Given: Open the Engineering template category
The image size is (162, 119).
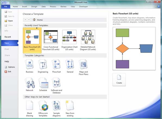Looking at the screenshot, I should coord(43,66).
